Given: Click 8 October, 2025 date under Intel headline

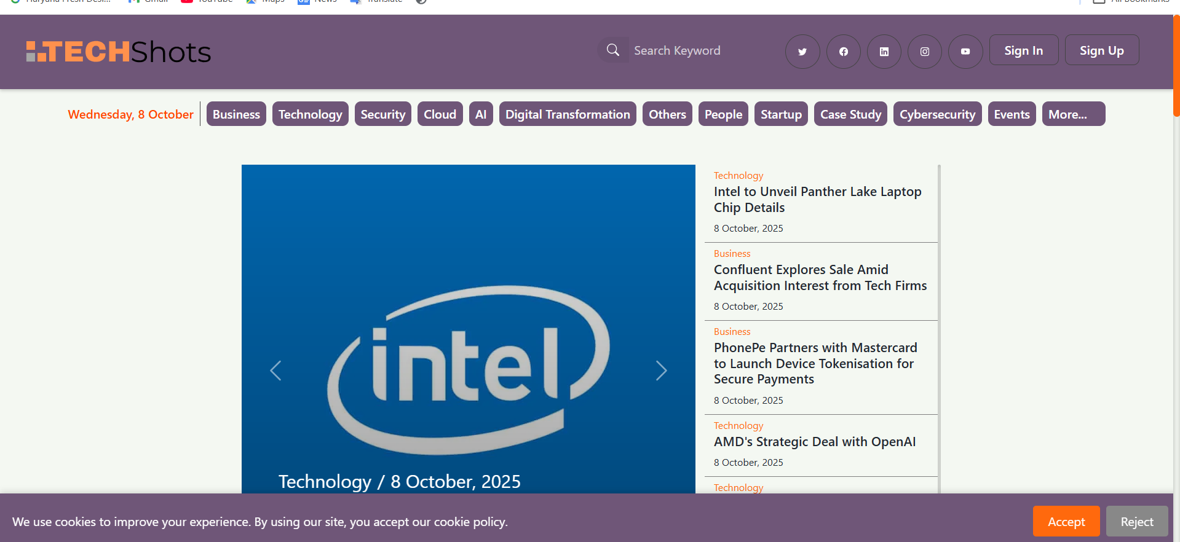Looking at the screenshot, I should [x=748, y=229].
